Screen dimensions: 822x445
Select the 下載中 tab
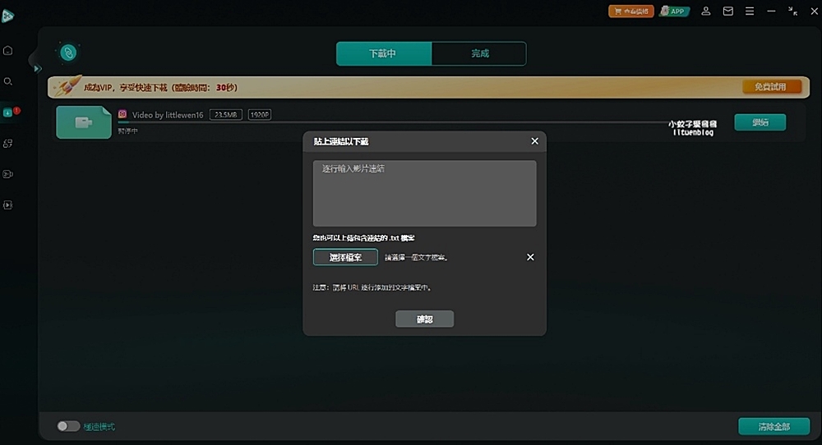coord(384,53)
